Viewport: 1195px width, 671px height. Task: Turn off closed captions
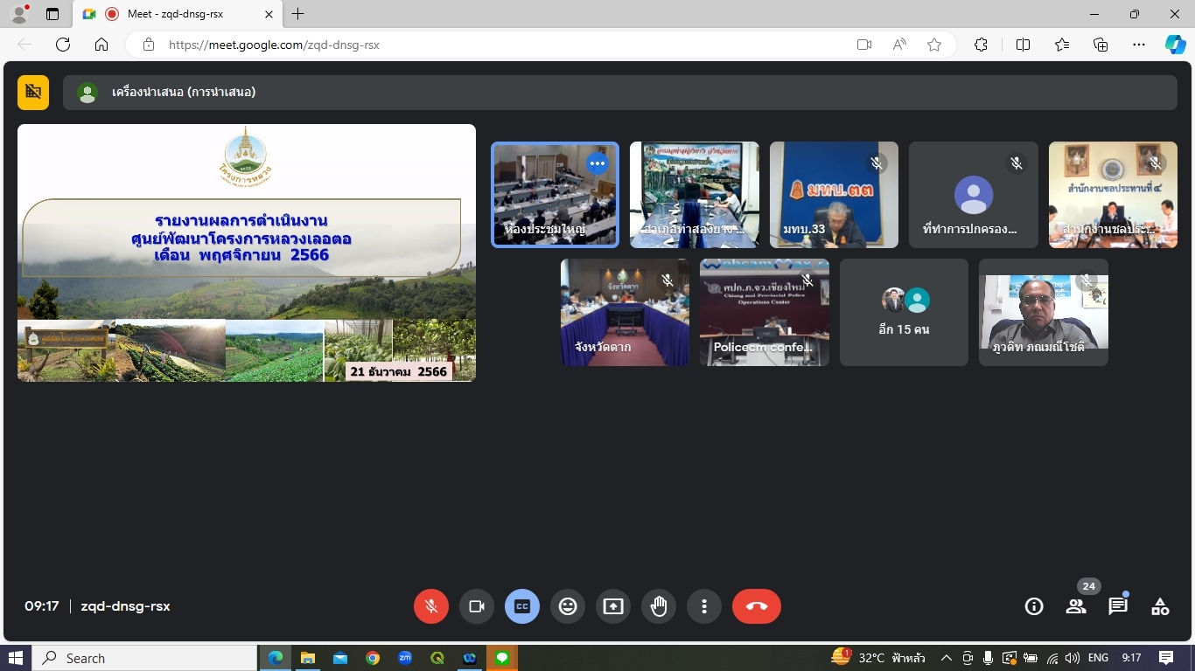[x=522, y=606]
